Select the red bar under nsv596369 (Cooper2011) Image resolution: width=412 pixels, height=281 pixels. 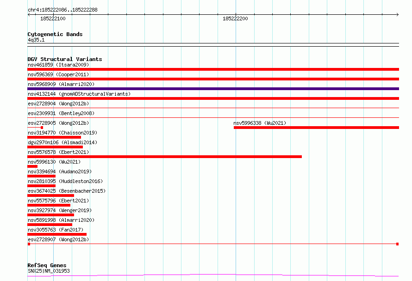tap(213, 79)
